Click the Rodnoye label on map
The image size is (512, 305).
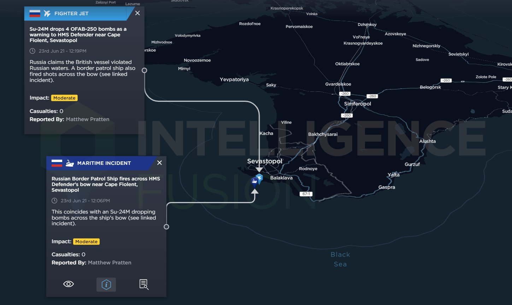click(x=308, y=169)
